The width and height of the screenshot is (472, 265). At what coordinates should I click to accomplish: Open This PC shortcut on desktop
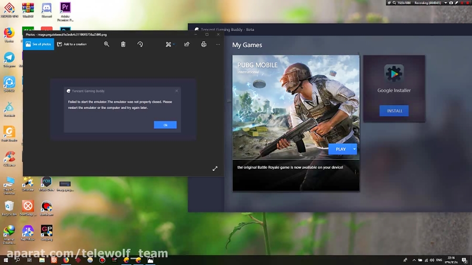9,185
